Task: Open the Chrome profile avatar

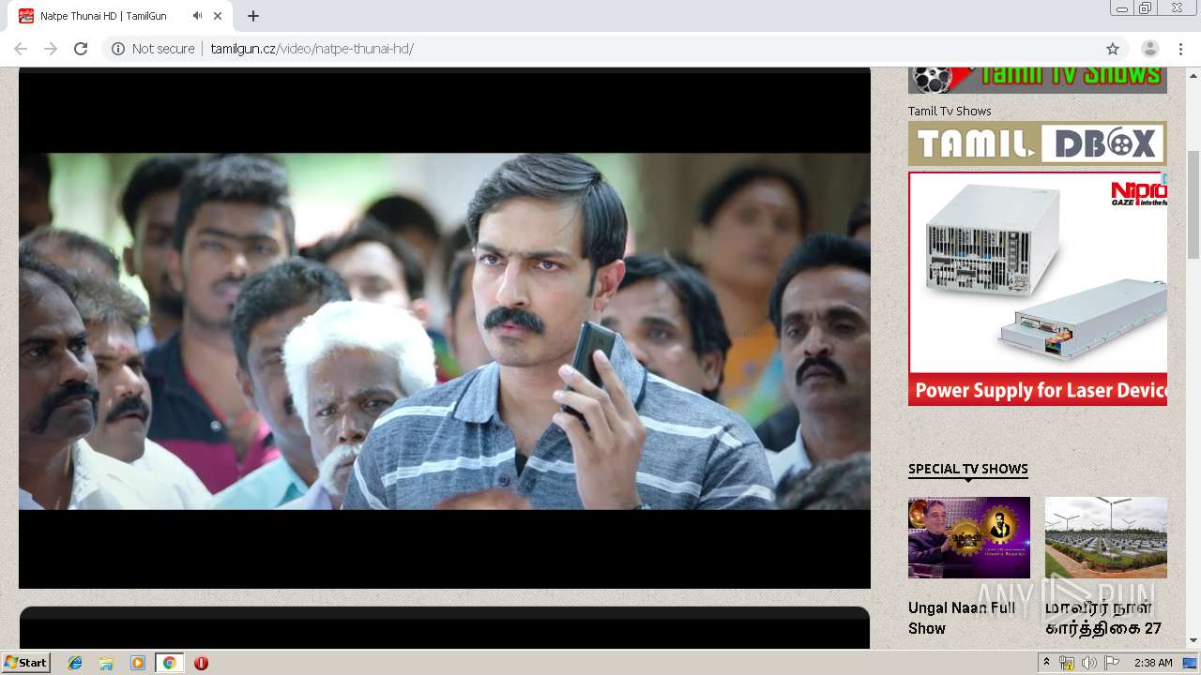Action: click(x=1149, y=49)
